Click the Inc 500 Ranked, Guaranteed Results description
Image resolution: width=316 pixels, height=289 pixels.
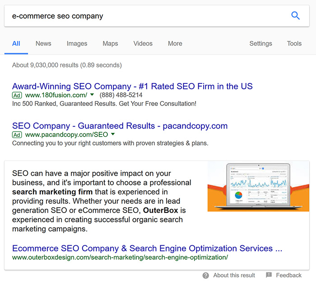tap(104, 104)
